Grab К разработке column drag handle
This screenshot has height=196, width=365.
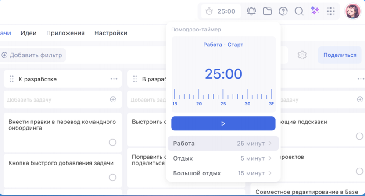coord(11,79)
